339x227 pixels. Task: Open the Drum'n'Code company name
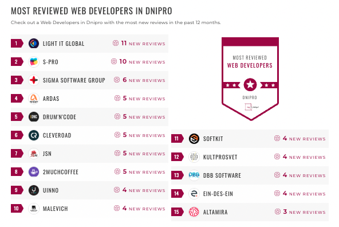coord(60,117)
